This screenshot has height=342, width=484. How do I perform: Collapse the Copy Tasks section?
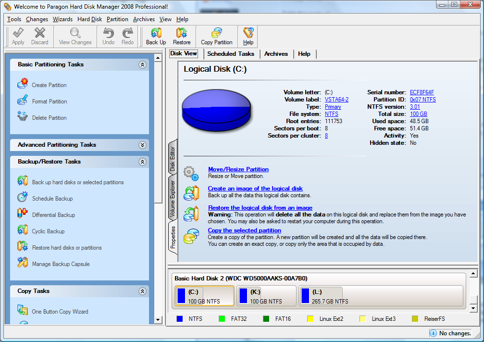click(142, 291)
